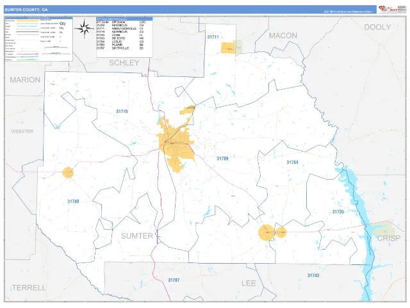Click the orange city circle in ZIP 31780
Viewport: 410px width, 308px height.
68,173
